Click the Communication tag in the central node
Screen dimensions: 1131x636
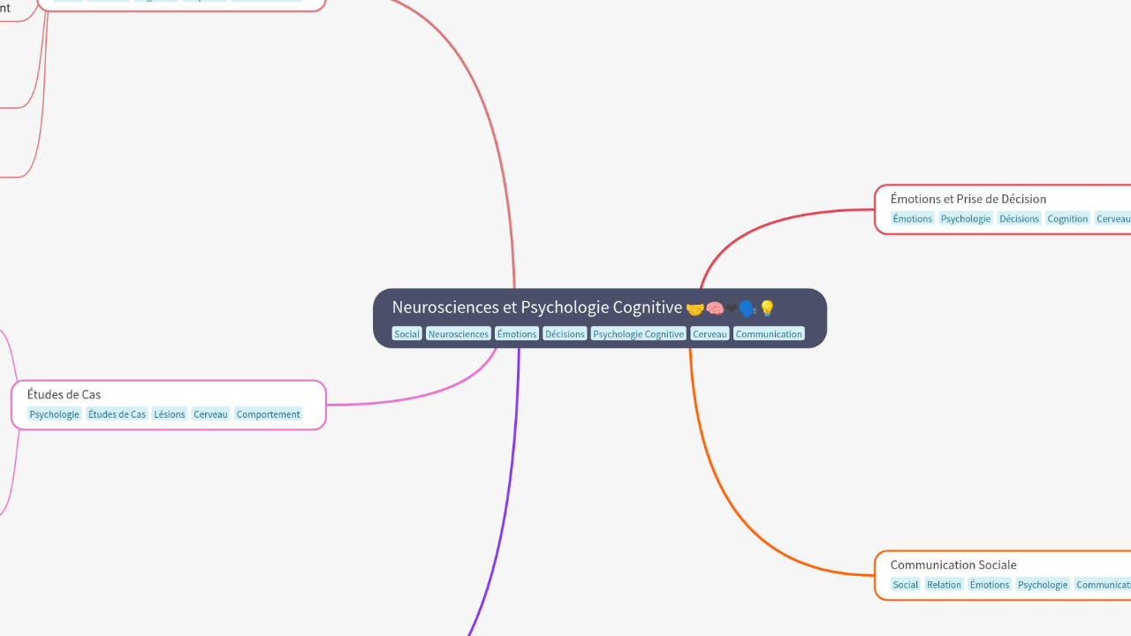pyautogui.click(x=769, y=334)
